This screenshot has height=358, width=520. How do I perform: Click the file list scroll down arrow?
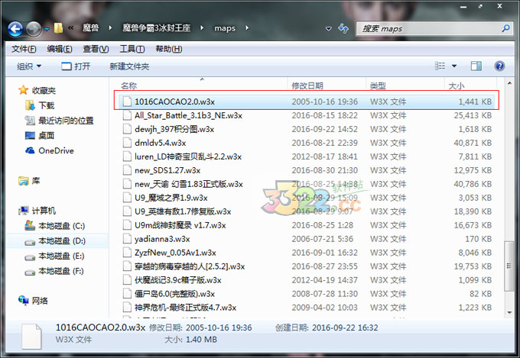pos(509,313)
